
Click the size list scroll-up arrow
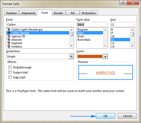point(132,30)
